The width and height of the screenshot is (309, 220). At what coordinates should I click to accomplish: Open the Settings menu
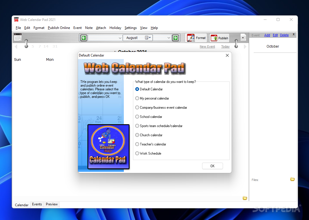(x=131, y=28)
